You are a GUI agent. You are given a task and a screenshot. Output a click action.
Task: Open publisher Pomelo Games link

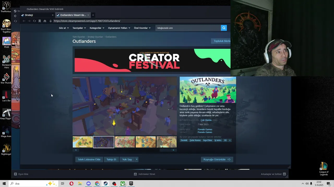point(205,132)
